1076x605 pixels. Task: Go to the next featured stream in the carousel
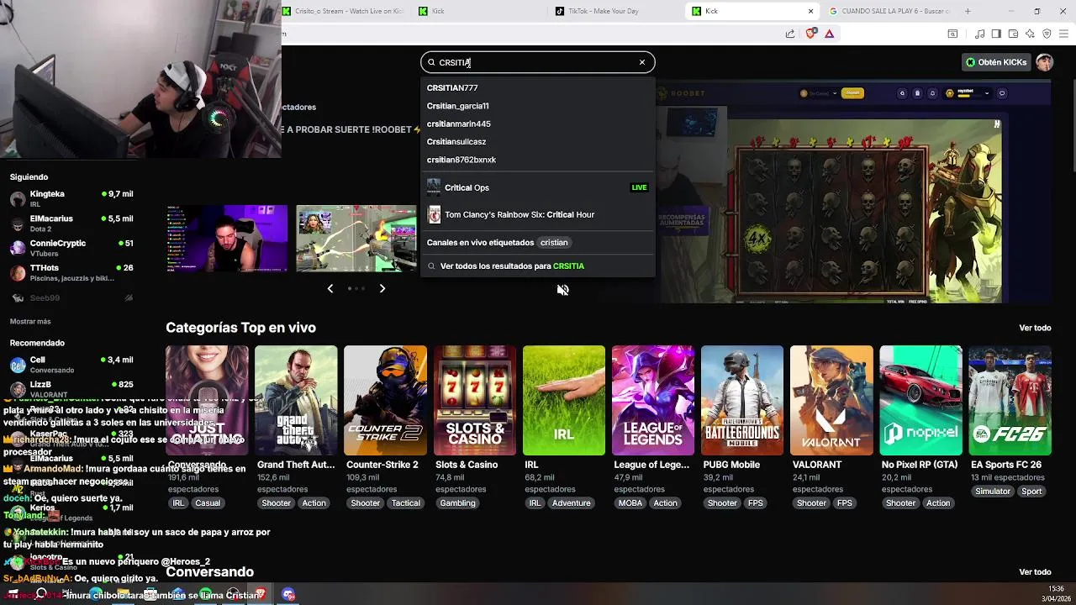pos(382,288)
